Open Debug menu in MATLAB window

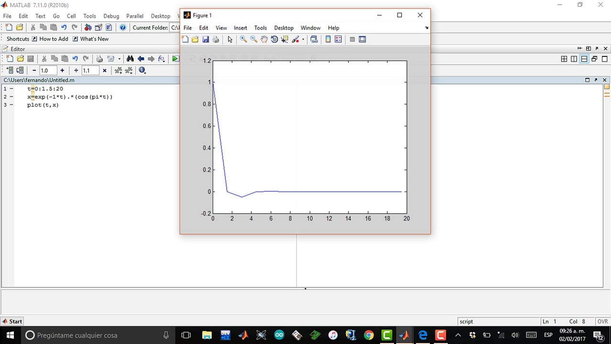click(x=111, y=16)
